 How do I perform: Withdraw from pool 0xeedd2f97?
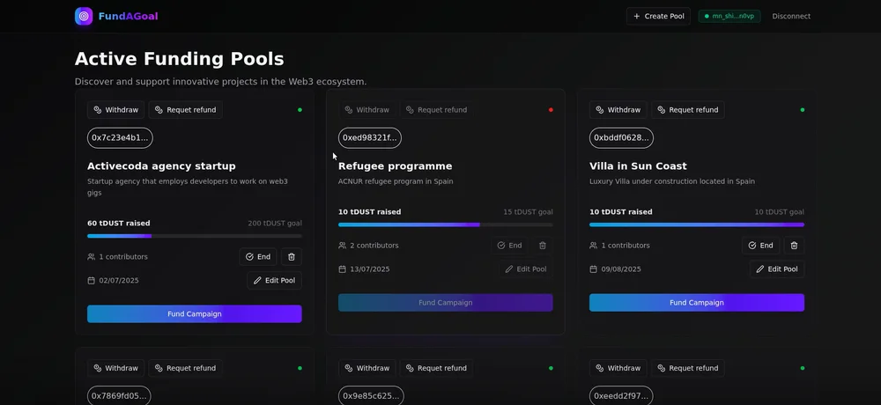[x=618, y=368]
